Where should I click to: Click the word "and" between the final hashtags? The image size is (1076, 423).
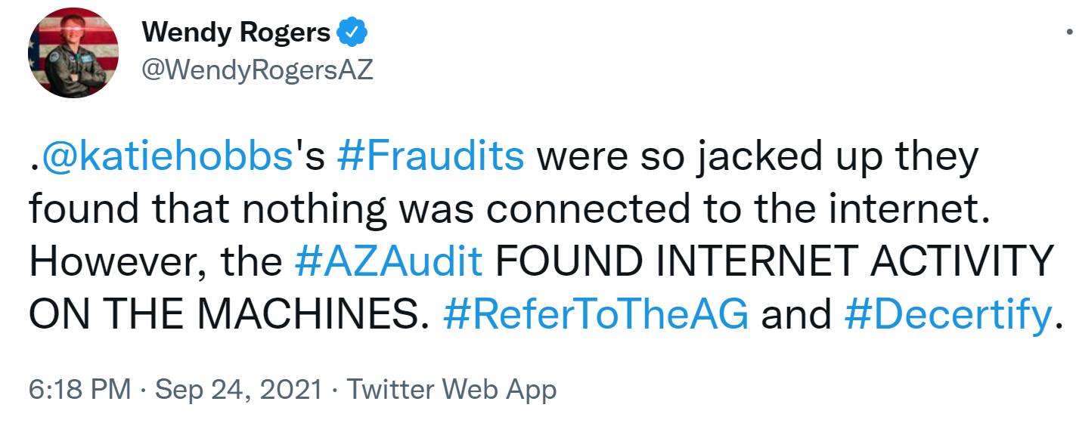(795, 313)
